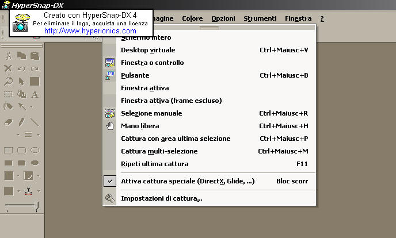The height and width of the screenshot is (238, 396).
Task: Select the Text tool (A)
Action: click(35, 94)
